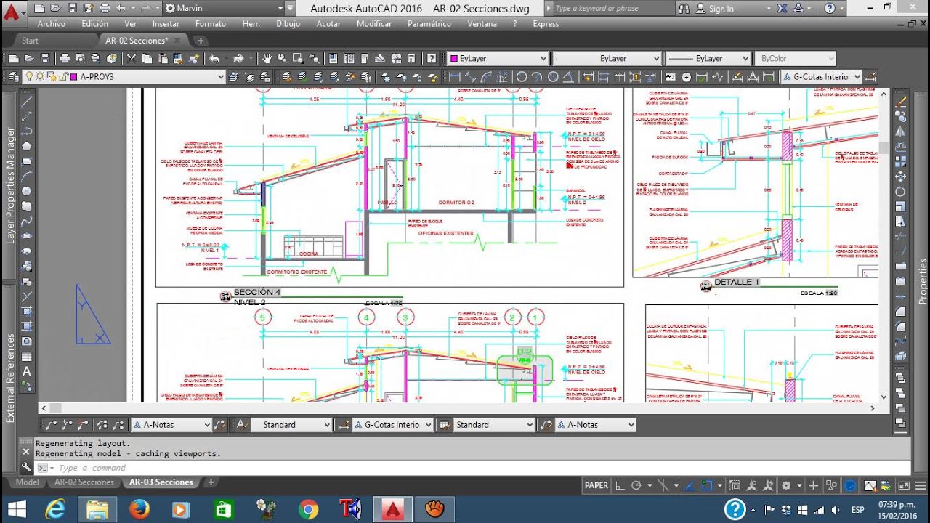Toggle Ortho mode in the status bar

click(x=620, y=485)
